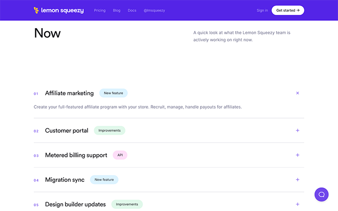
Task: Select the Metered billing support title
Action: pyautogui.click(x=76, y=155)
